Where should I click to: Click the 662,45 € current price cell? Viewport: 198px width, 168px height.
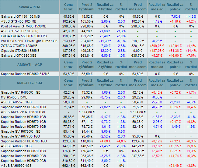coord(68,166)
